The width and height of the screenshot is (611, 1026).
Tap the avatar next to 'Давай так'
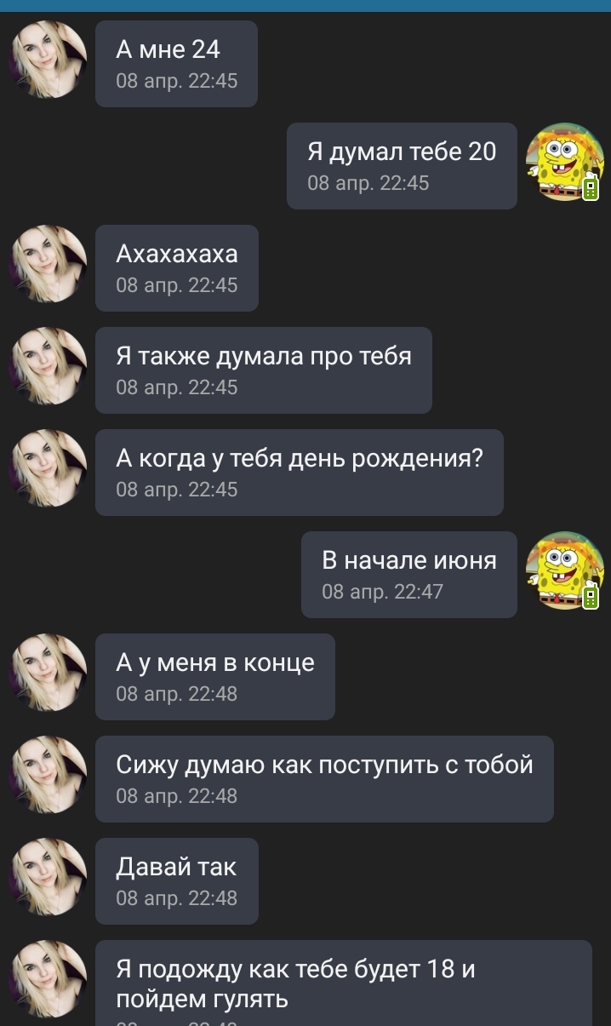[48, 877]
